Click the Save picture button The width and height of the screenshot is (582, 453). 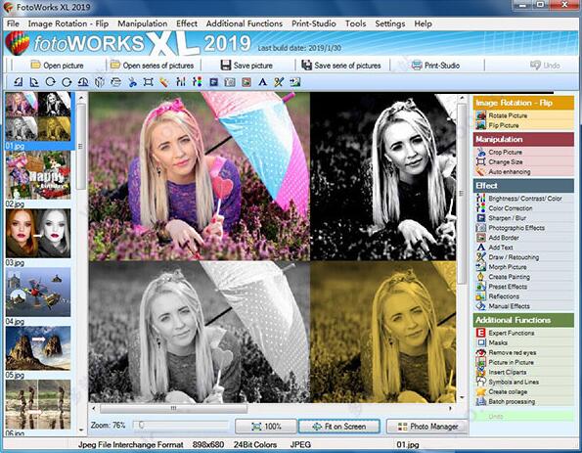(246, 66)
